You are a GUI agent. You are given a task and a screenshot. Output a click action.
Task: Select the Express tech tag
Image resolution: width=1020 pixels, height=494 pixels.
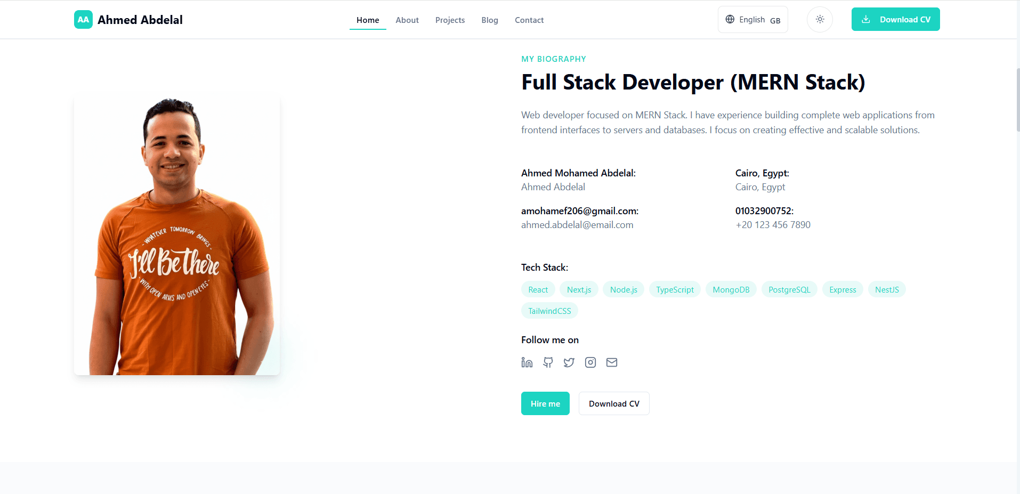pos(843,289)
